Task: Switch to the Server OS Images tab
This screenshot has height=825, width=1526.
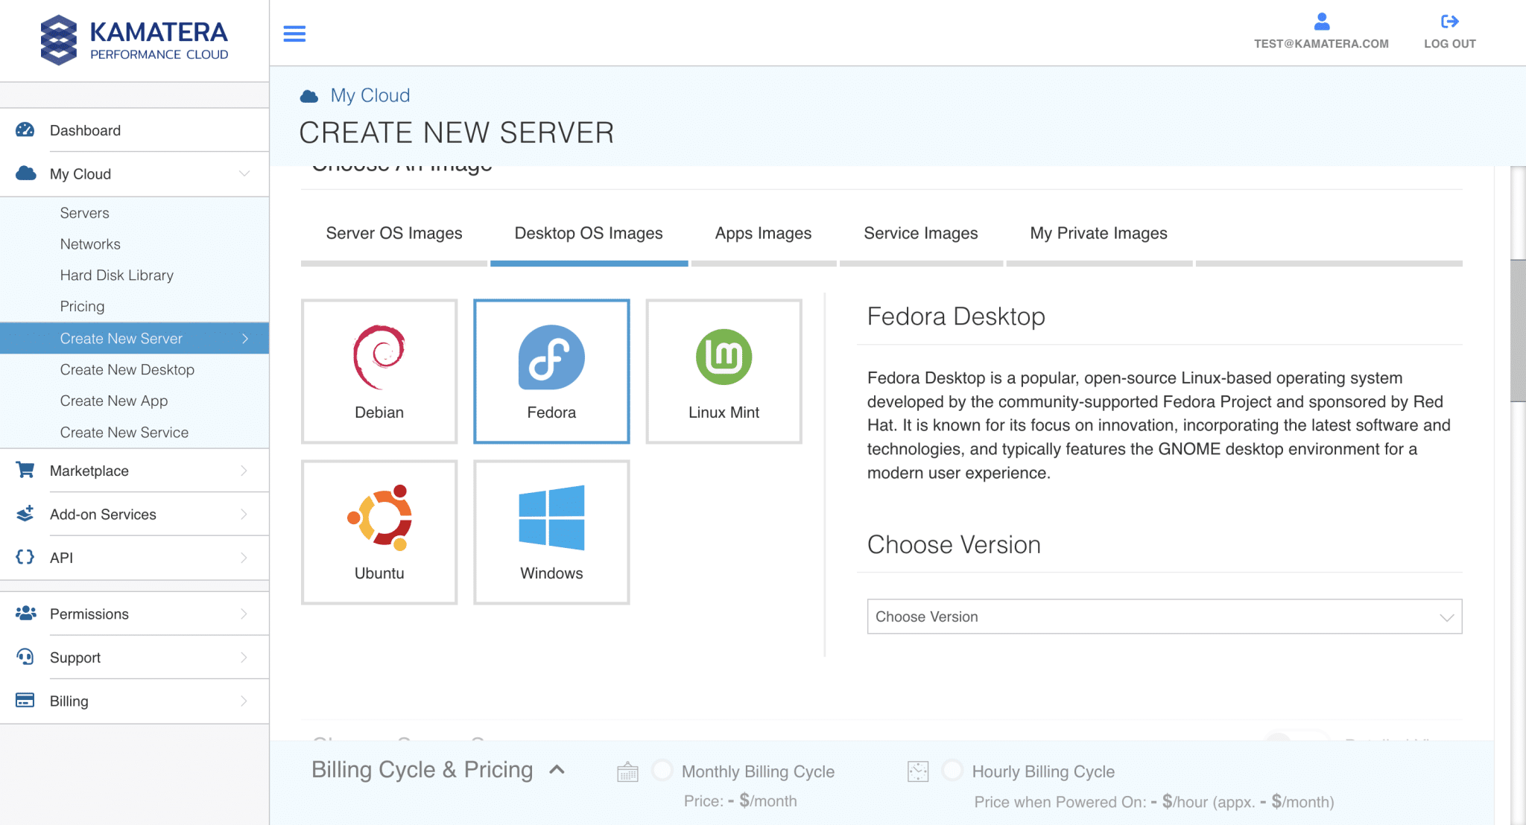Action: tap(393, 234)
